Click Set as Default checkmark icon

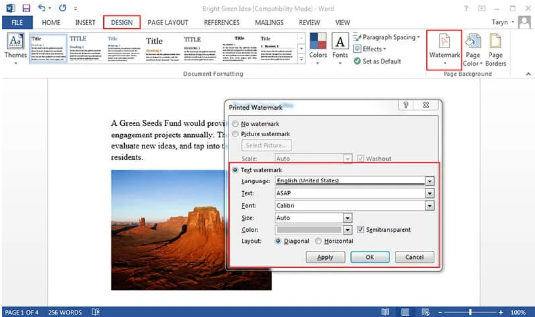358,62
